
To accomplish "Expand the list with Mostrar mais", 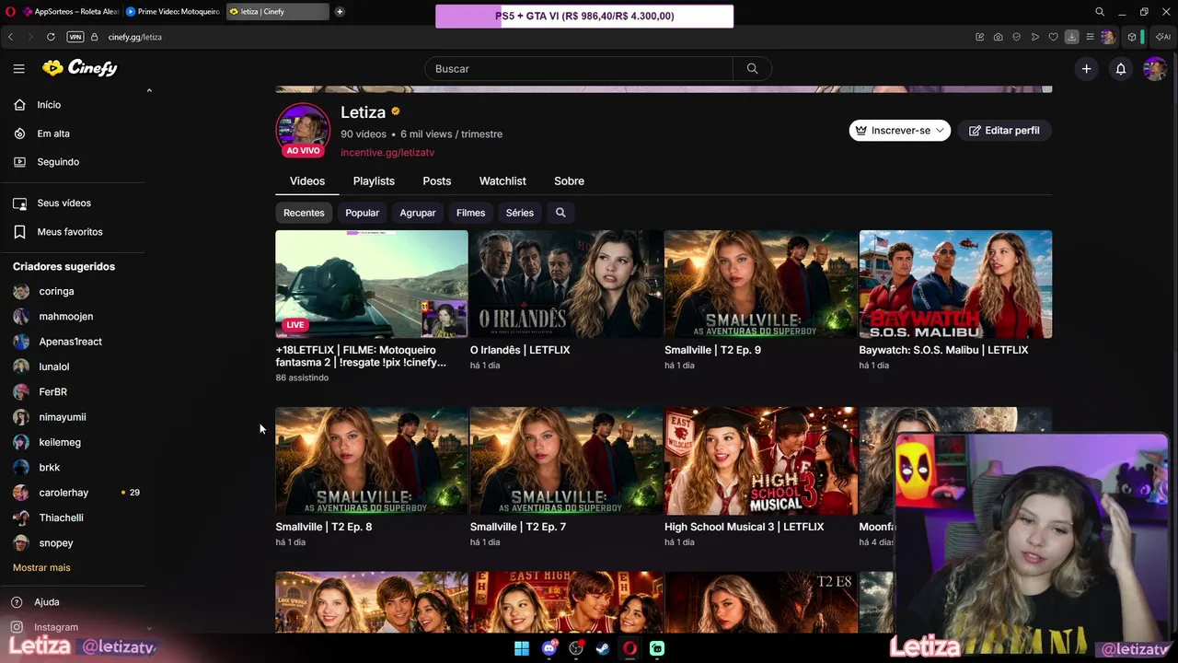I will click(x=41, y=568).
